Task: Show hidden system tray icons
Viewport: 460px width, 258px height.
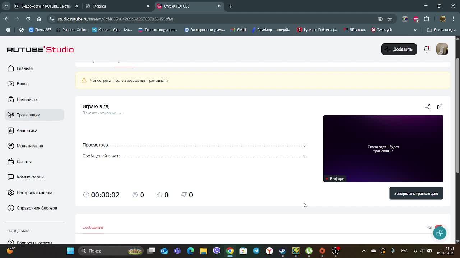Action: [364, 251]
